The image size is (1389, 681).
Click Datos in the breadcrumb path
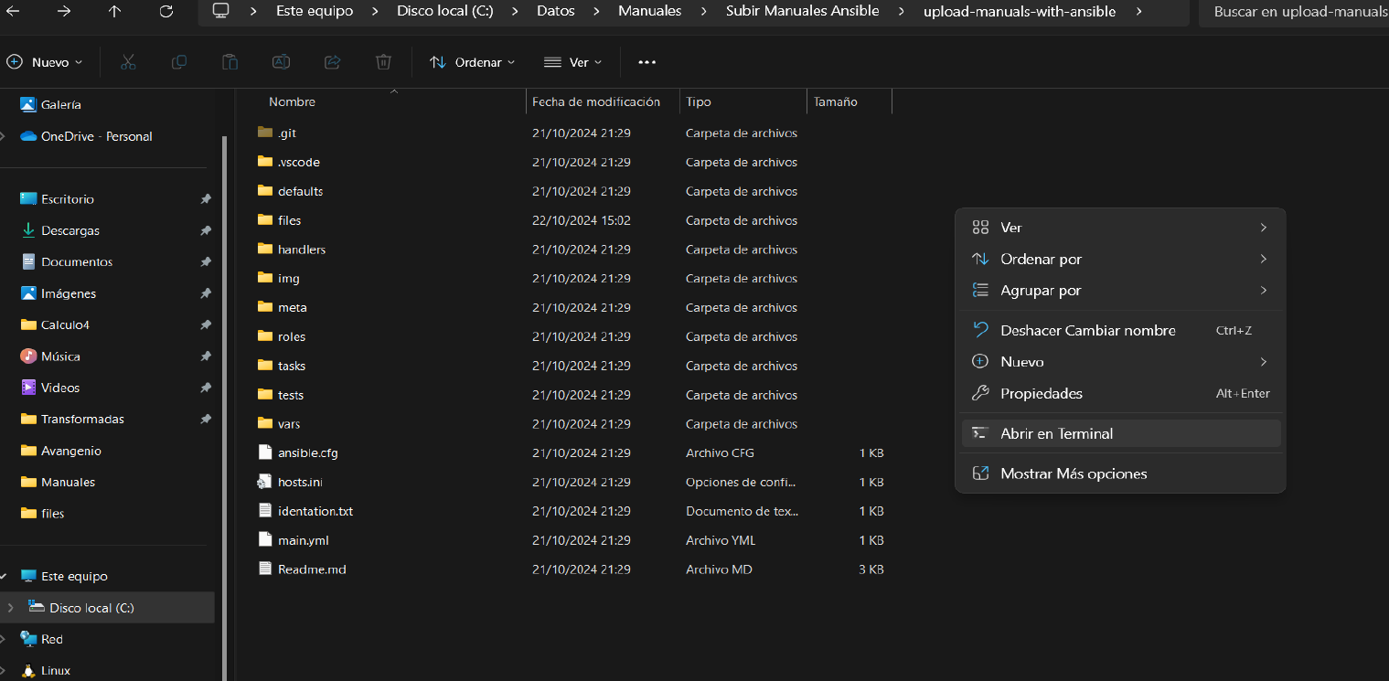coord(555,11)
